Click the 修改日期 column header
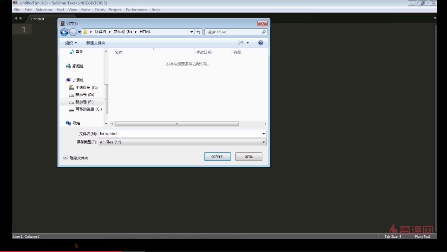 (204, 52)
